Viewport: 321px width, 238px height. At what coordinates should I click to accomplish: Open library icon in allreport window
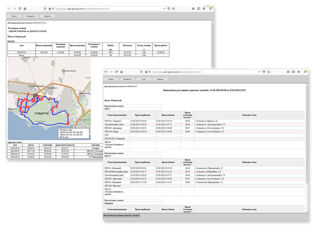288,72
